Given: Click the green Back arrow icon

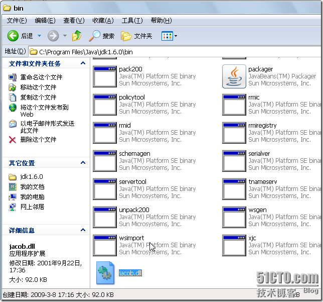Looking at the screenshot, I should pos(13,36).
